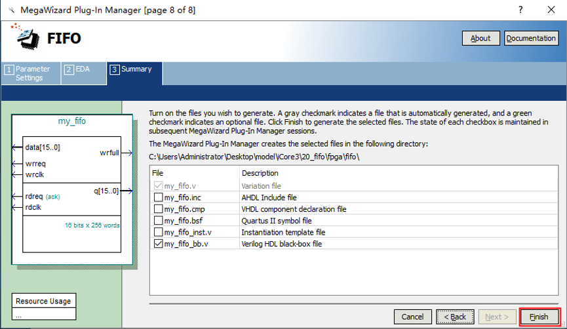Open the EDA tab

tap(83, 69)
